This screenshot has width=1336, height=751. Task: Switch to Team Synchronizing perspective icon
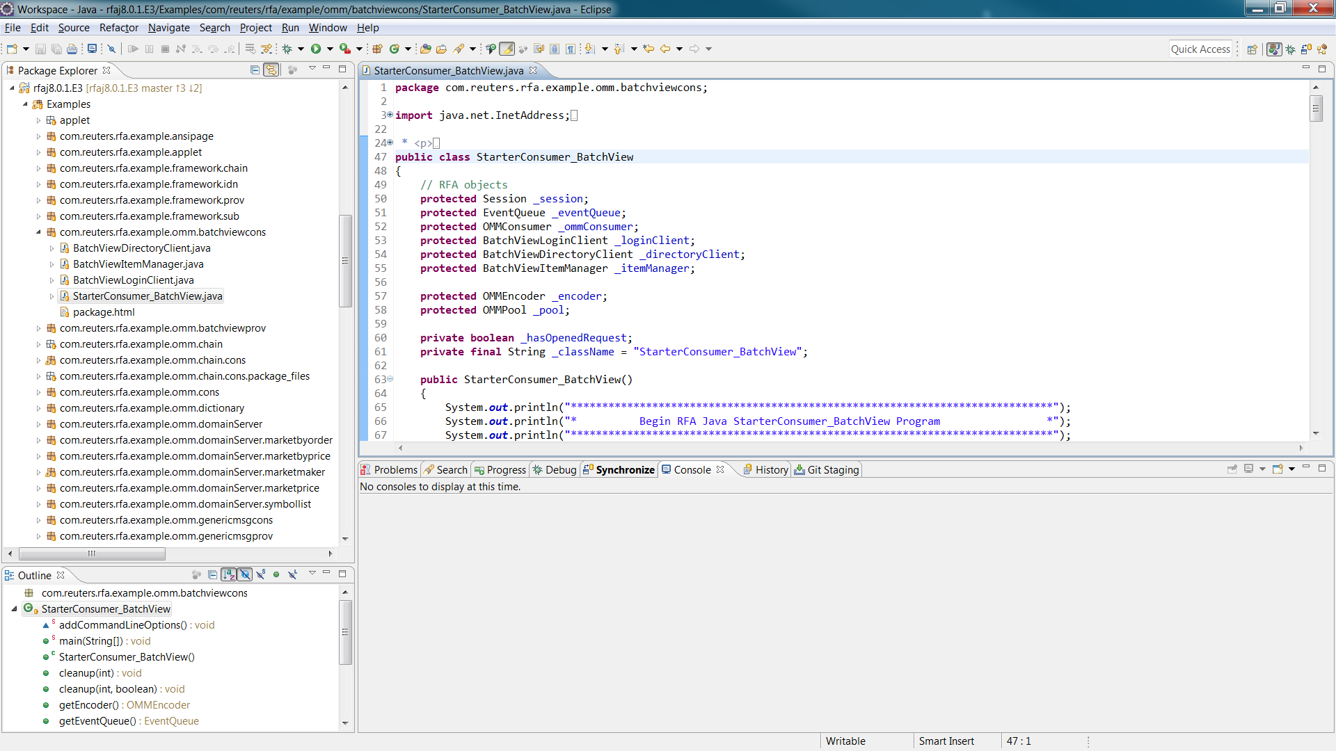(x=1306, y=49)
